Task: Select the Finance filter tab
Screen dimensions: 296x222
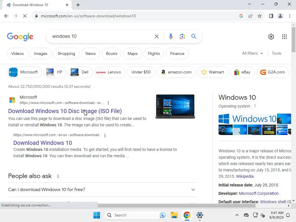Action: click(177, 53)
